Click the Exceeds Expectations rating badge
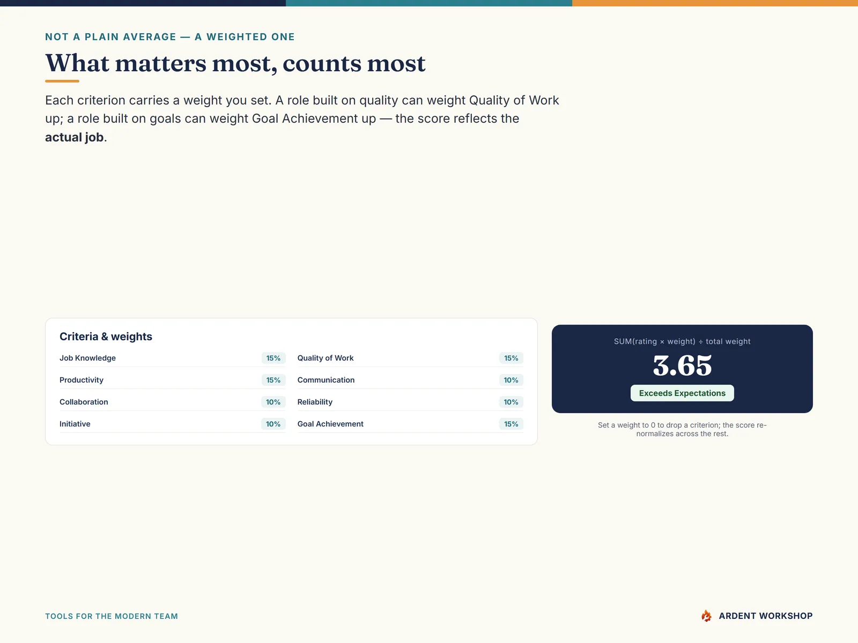The height and width of the screenshot is (643, 858). point(682,393)
